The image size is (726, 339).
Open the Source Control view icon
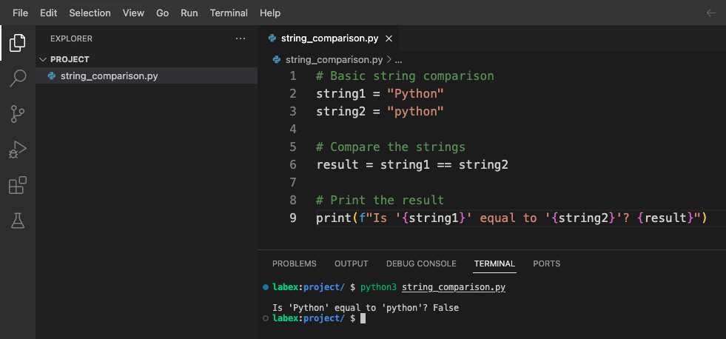[17, 114]
